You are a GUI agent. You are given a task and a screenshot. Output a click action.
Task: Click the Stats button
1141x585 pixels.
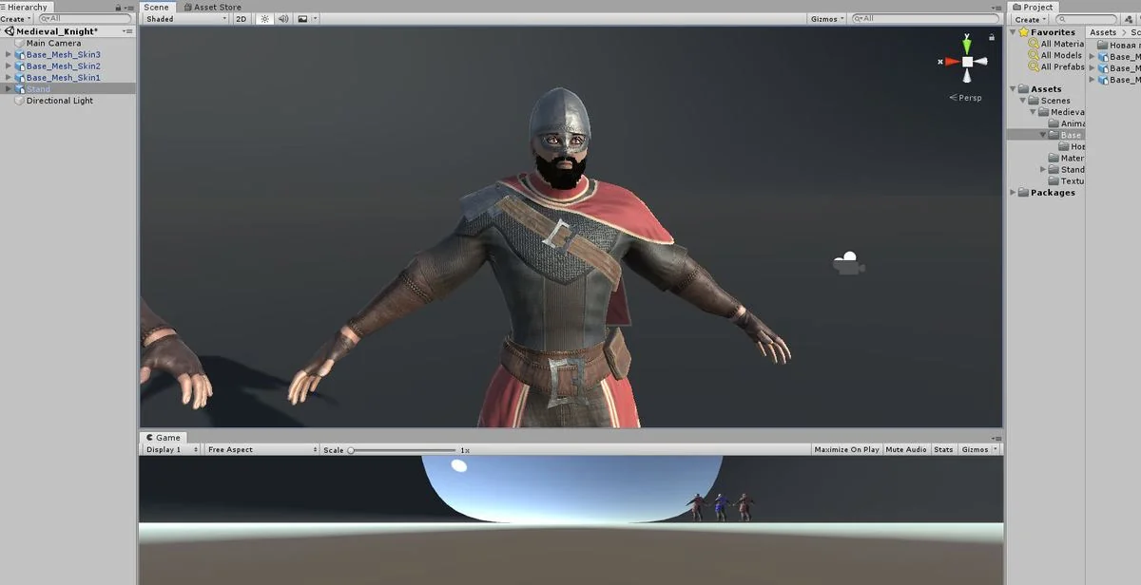tap(943, 449)
